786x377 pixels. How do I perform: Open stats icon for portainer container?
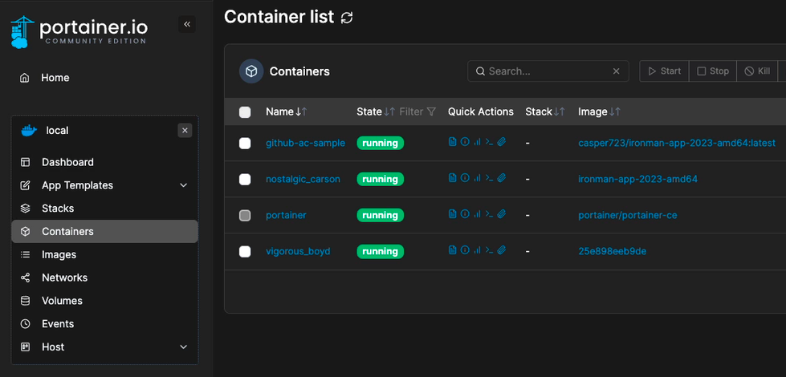(477, 215)
